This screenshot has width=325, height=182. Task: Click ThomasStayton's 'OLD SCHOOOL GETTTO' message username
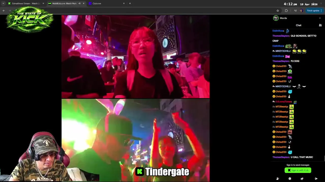281,36
